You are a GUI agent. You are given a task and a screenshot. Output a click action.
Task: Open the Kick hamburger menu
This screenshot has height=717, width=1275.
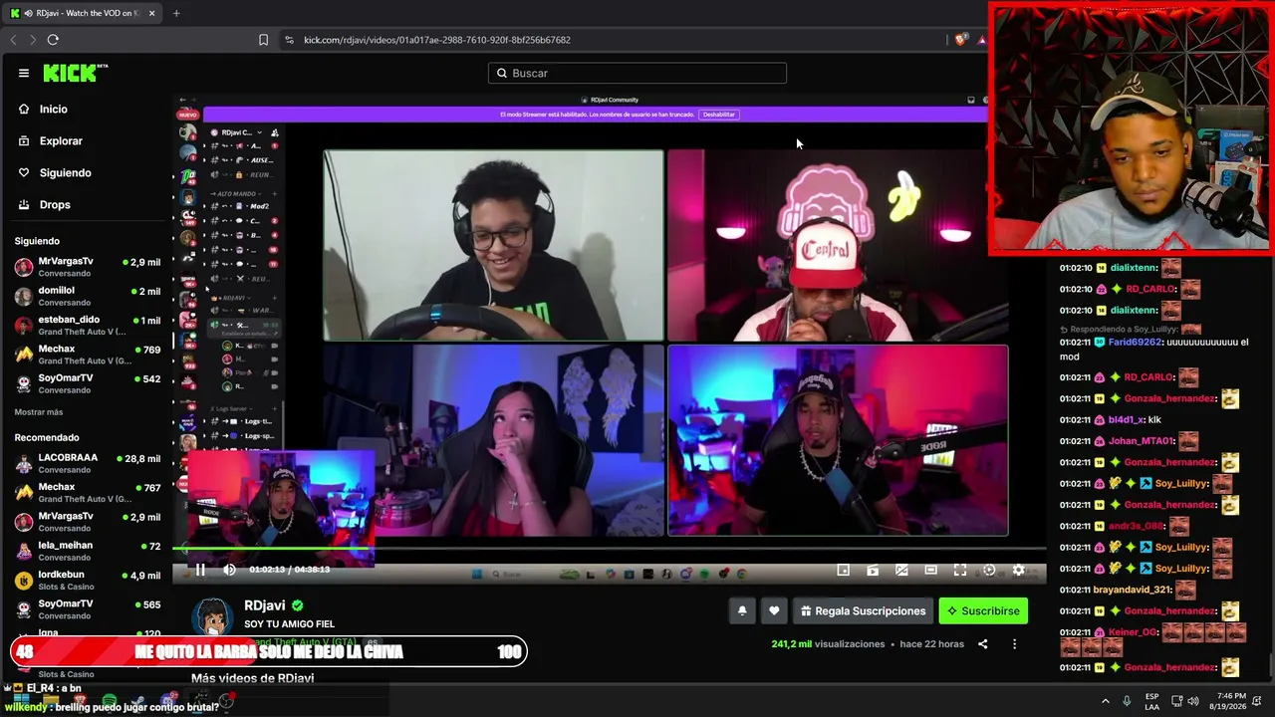24,73
